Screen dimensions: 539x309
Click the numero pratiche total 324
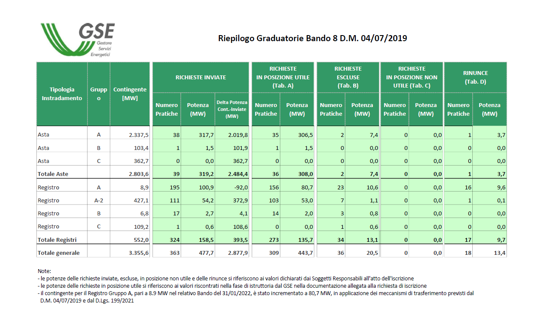[x=175, y=240]
